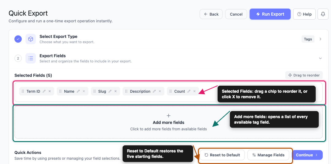Click the Tags badge
Image resolution: width=331 pixels, height=164 pixels.
click(x=308, y=39)
